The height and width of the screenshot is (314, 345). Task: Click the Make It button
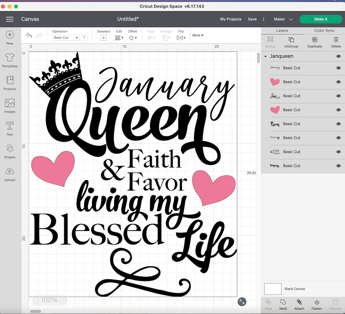pos(321,19)
